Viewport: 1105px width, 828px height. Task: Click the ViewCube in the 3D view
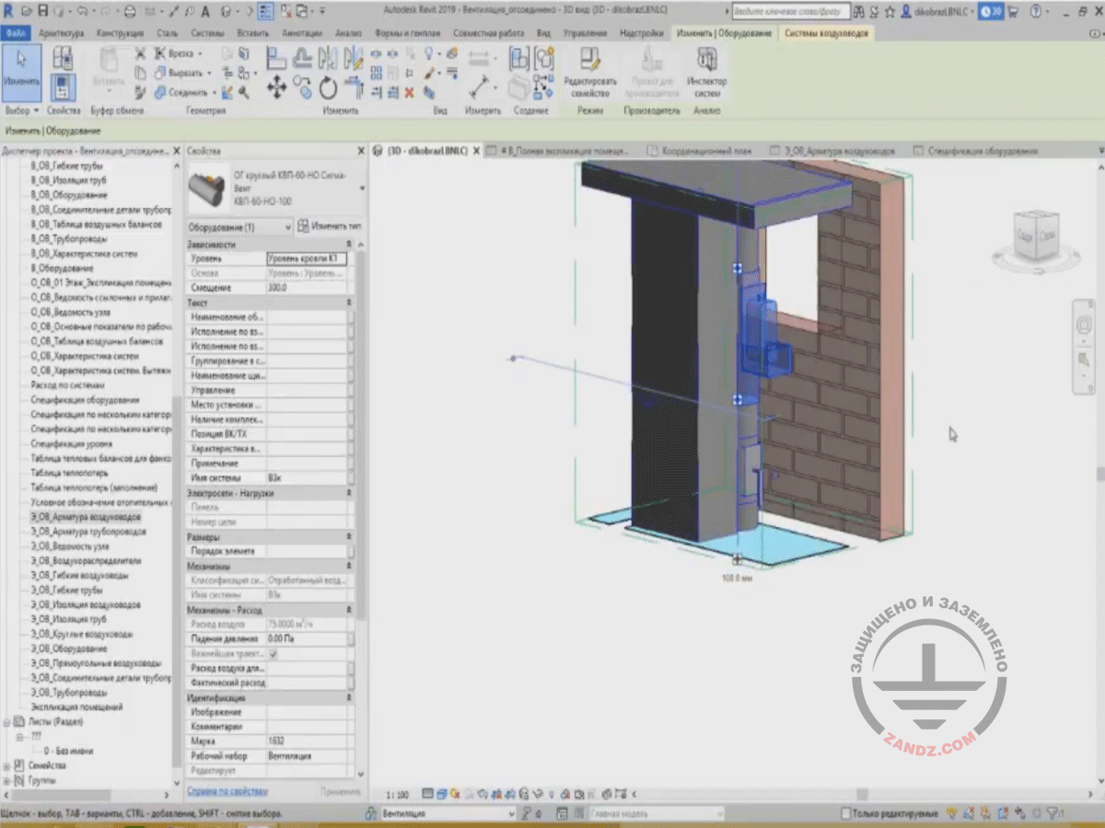click(1035, 236)
